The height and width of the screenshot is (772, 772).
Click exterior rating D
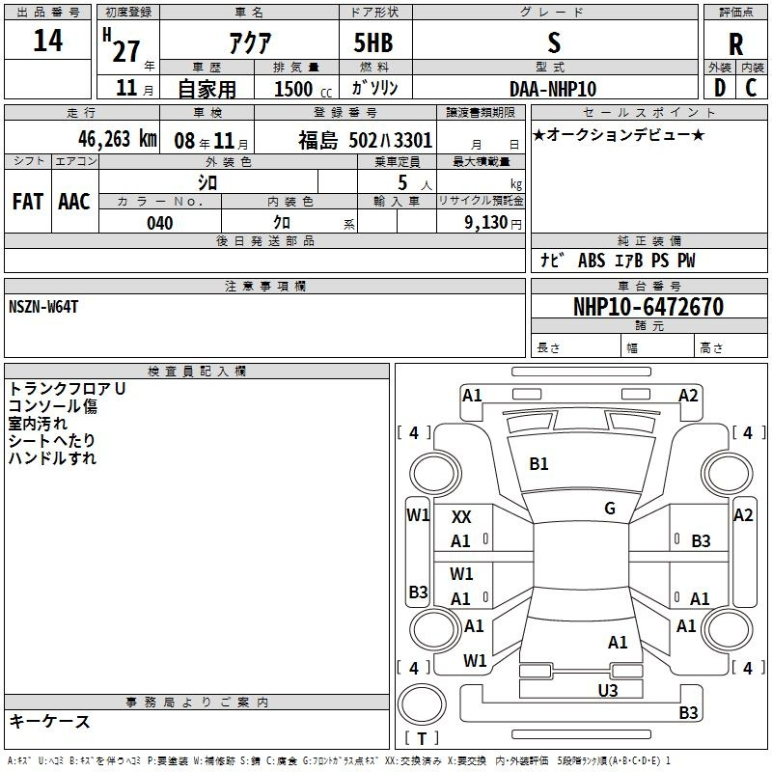[x=720, y=88]
